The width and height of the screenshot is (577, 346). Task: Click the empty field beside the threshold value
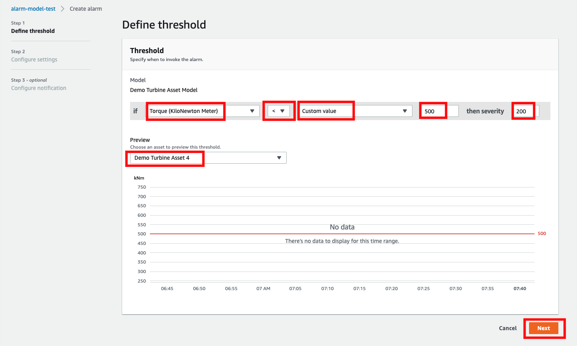point(452,111)
